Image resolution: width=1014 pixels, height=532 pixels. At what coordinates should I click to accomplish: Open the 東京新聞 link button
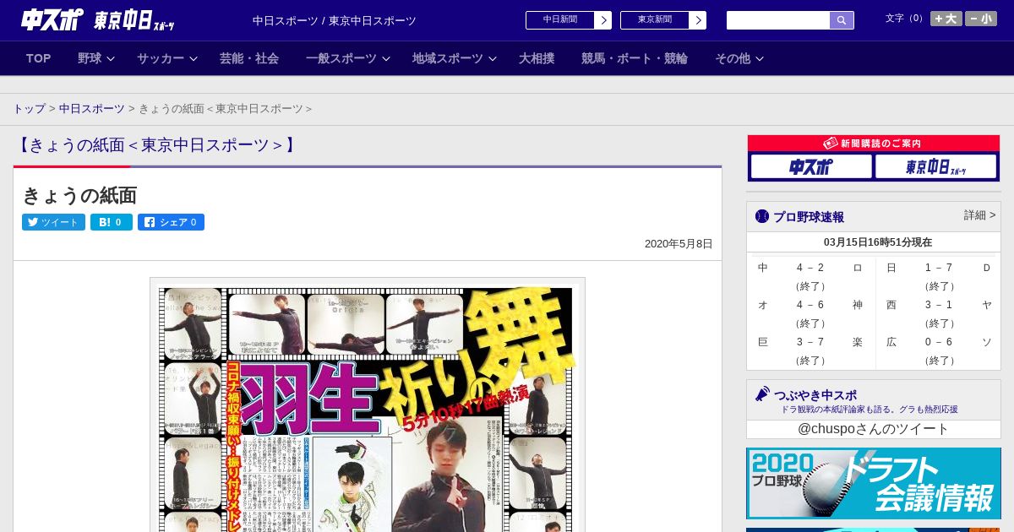click(x=655, y=20)
